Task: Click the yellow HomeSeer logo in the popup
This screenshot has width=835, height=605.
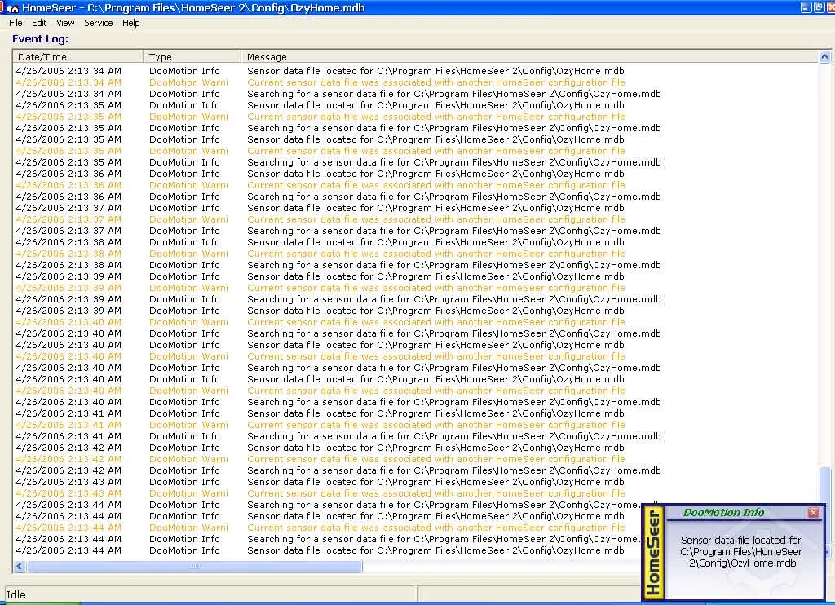Action: pyautogui.click(x=653, y=552)
